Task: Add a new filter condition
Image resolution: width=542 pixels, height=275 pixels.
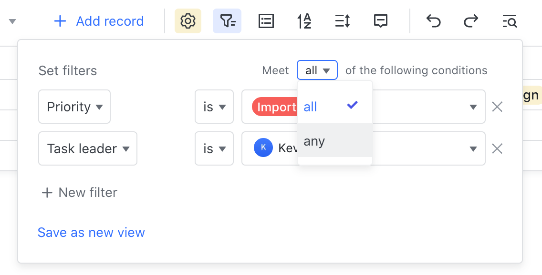Action: pyautogui.click(x=79, y=192)
